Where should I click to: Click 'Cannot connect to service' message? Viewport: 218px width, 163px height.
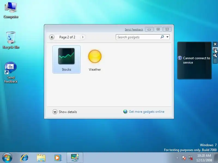pos(196,60)
